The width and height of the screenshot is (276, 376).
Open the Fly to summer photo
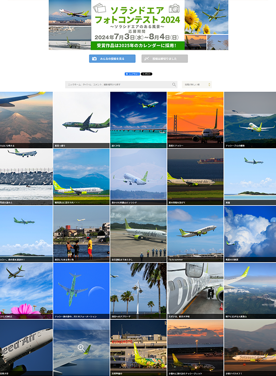point(195,234)
